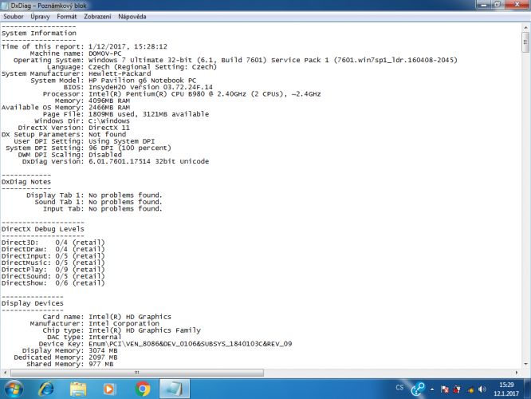Open the blue assistant tray icon
531x399 pixels.
418,389
